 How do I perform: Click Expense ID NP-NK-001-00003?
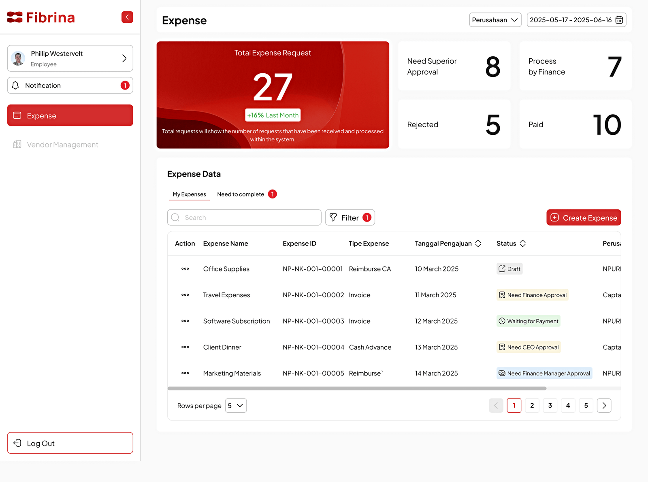pos(313,321)
